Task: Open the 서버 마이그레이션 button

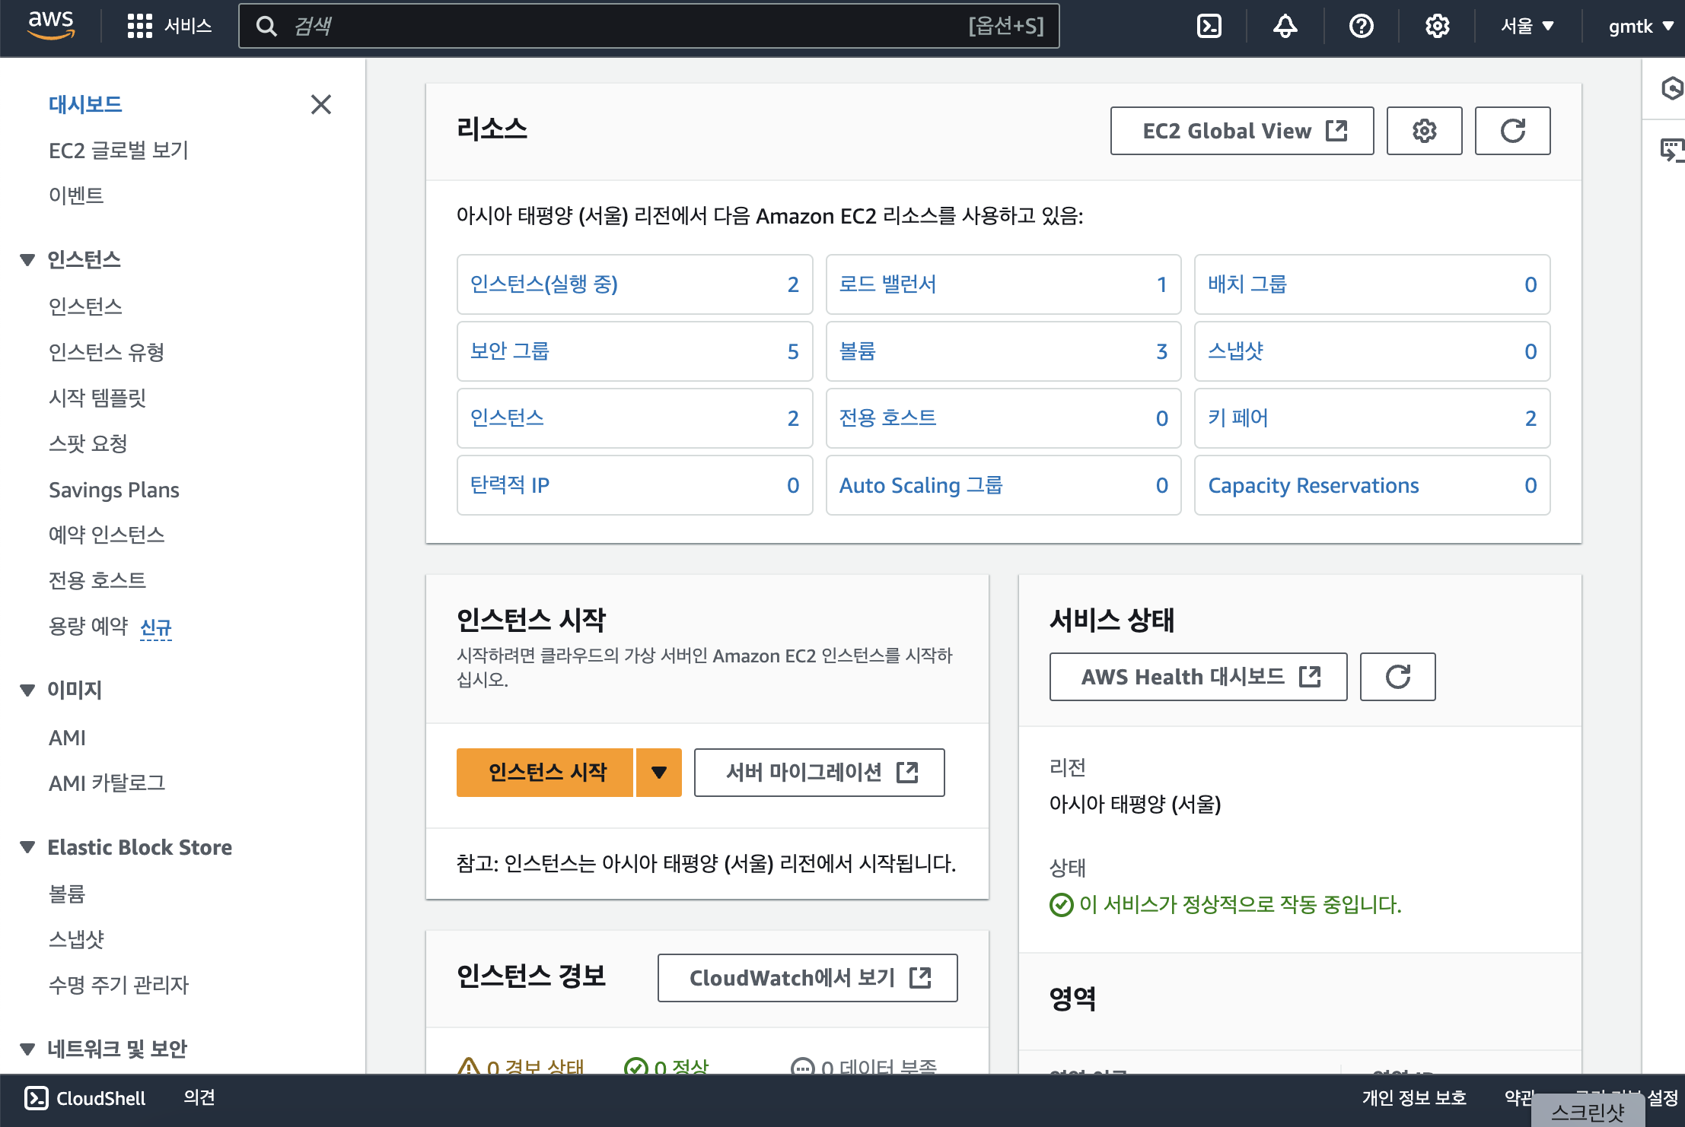Action: (820, 773)
